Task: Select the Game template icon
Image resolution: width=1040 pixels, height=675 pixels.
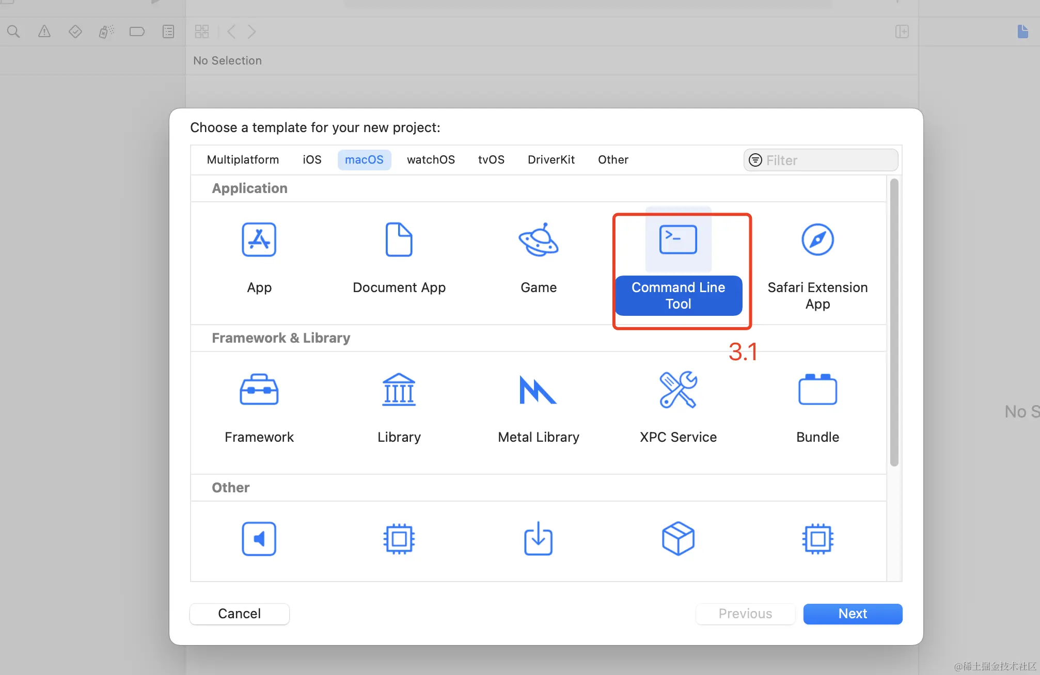Action: coord(538,240)
